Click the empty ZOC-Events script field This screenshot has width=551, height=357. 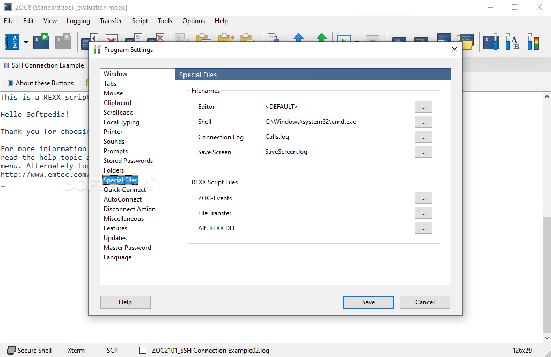coord(336,198)
